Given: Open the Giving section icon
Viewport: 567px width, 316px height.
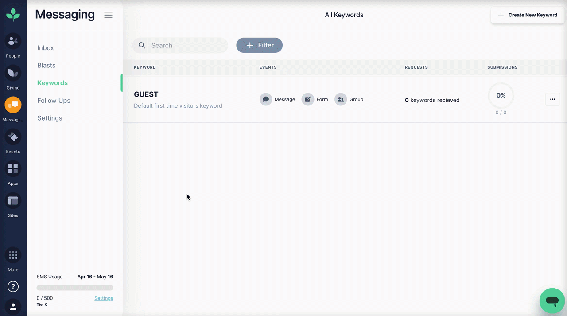Looking at the screenshot, I should (x=13, y=73).
